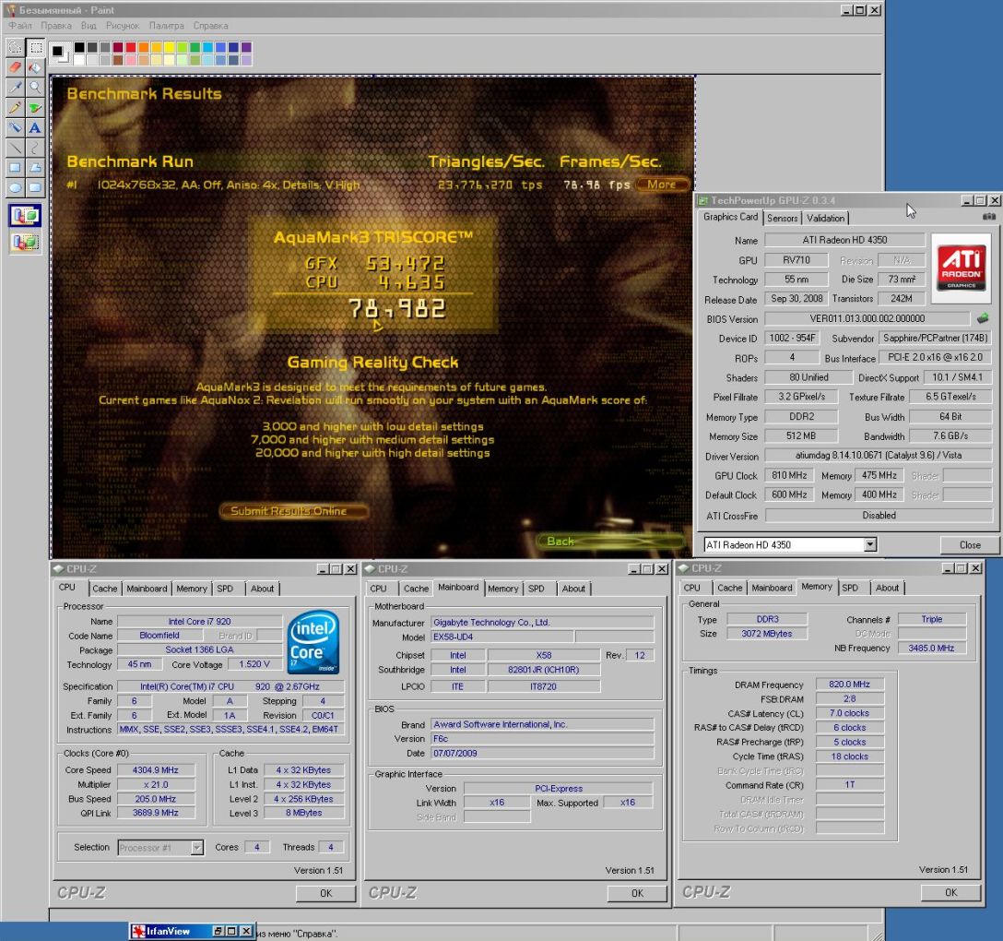Click the Intel Core i7 logo in CPU-Z
The image size is (1003, 941).
[x=313, y=642]
